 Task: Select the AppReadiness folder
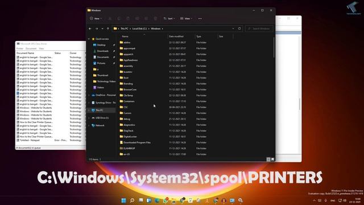pyautogui.click(x=130, y=60)
